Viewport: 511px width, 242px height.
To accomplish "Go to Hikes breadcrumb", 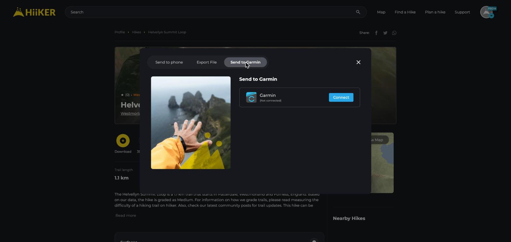I will click(136, 32).
